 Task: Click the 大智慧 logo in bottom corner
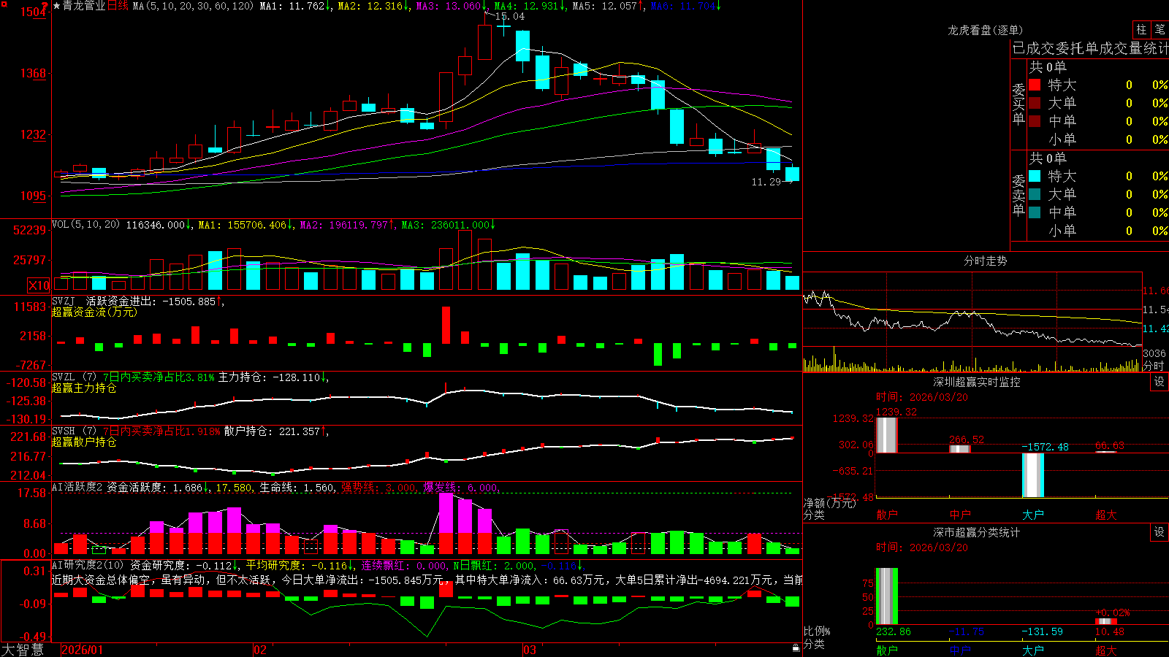(23, 650)
